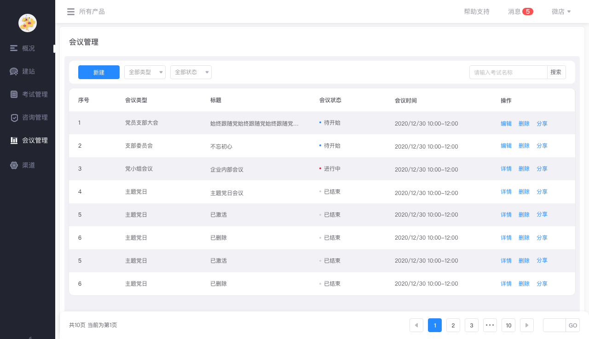Click 编辑 for the 党员支部大会 row
Image resolution: width=589 pixels, height=339 pixels.
(x=506, y=123)
